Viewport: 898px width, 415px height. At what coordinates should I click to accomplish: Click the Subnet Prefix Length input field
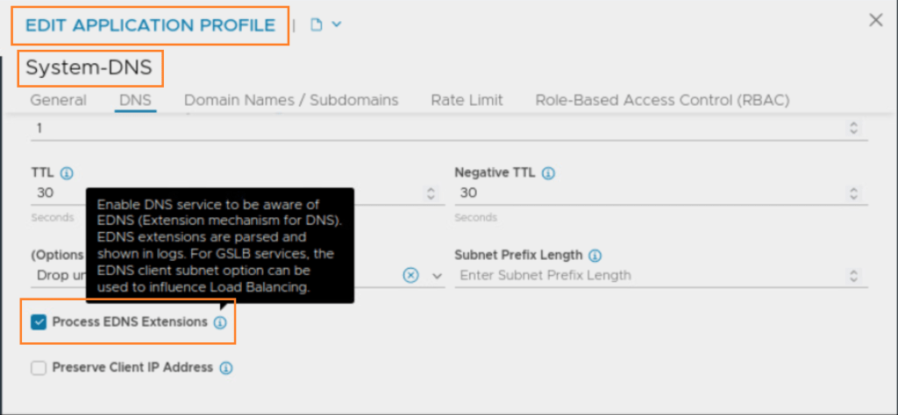coord(649,276)
